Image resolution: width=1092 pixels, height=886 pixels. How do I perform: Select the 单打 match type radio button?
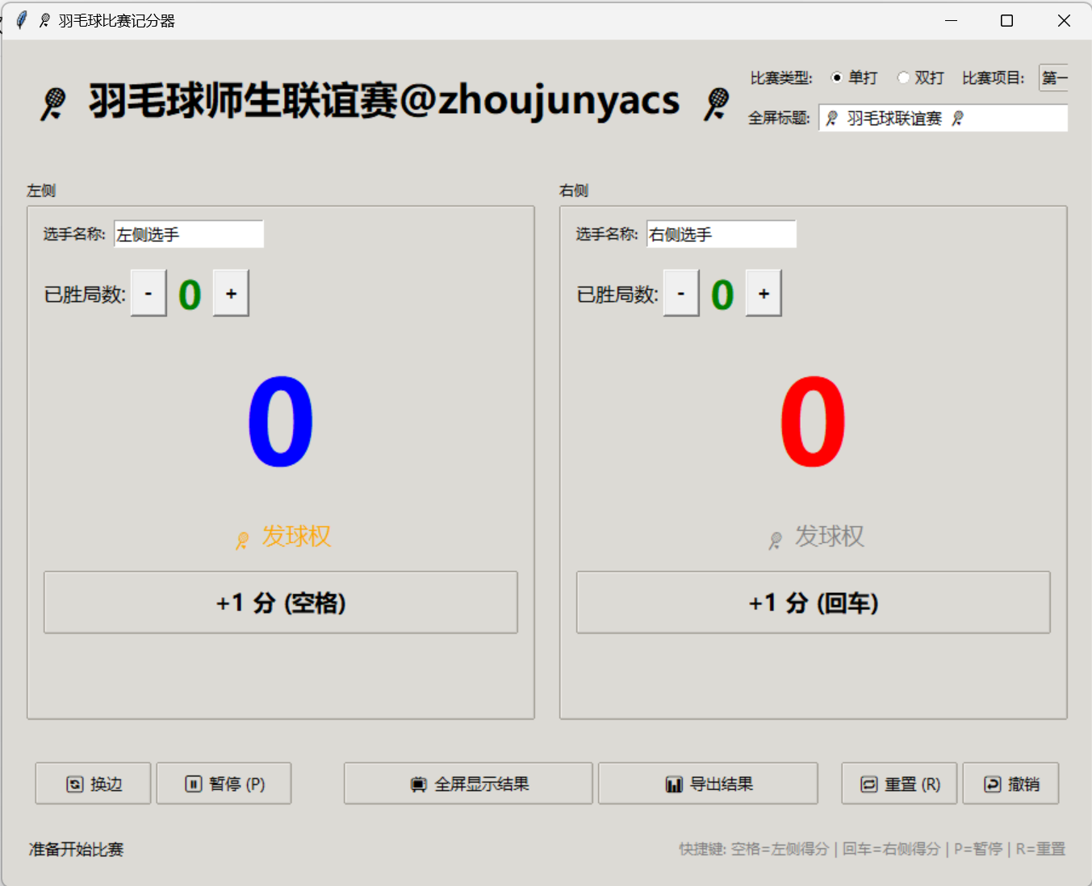(838, 77)
